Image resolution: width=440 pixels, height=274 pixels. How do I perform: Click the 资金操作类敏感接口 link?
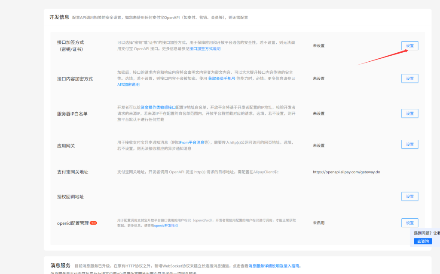pyautogui.click(x=159, y=107)
